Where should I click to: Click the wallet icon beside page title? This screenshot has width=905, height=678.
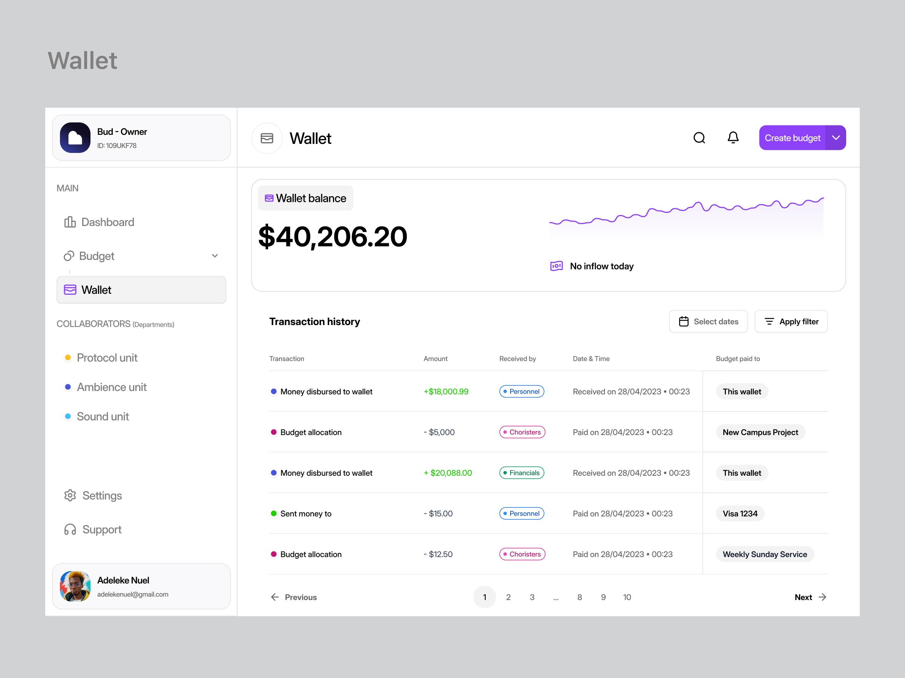click(x=267, y=138)
